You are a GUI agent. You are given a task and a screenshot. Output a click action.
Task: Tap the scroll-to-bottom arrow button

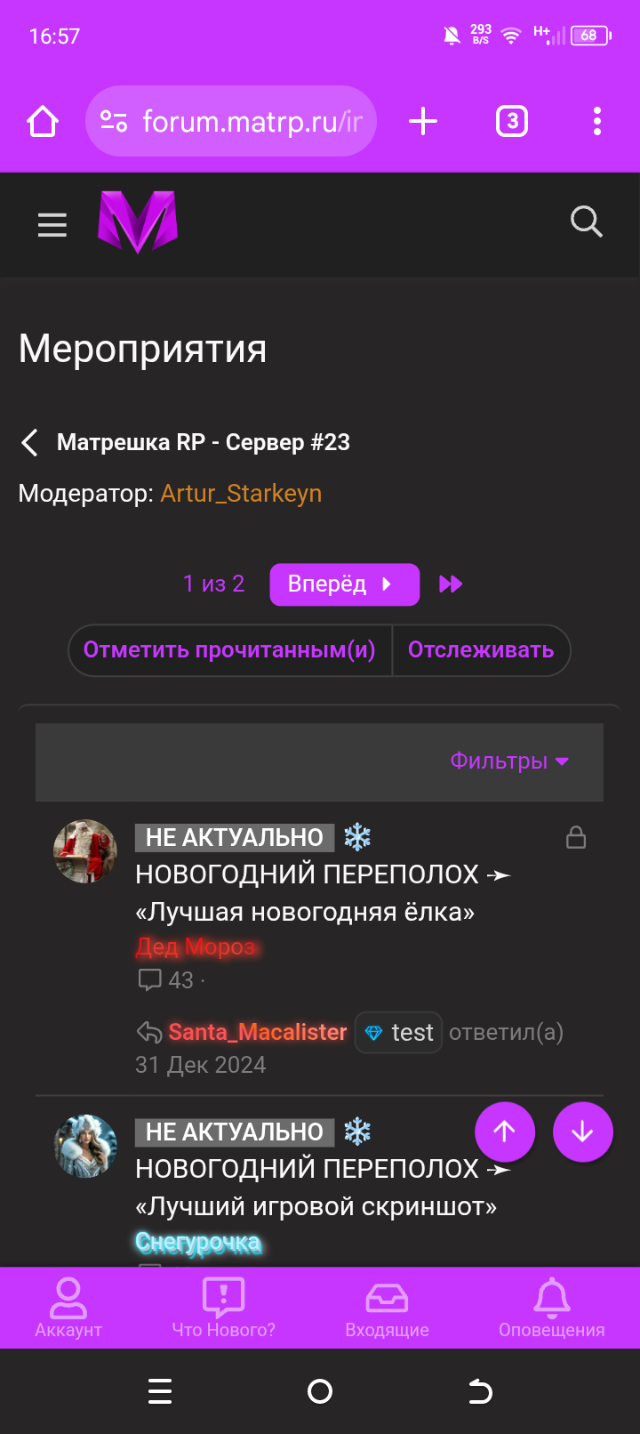pyautogui.click(x=583, y=1132)
